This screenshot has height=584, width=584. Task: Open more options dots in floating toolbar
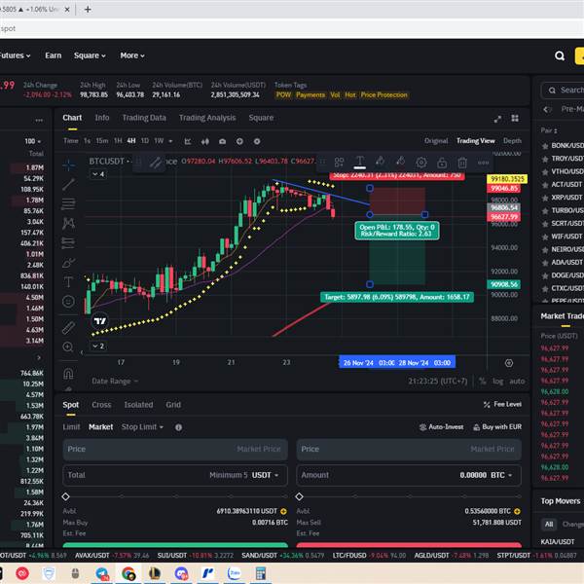pos(483,163)
